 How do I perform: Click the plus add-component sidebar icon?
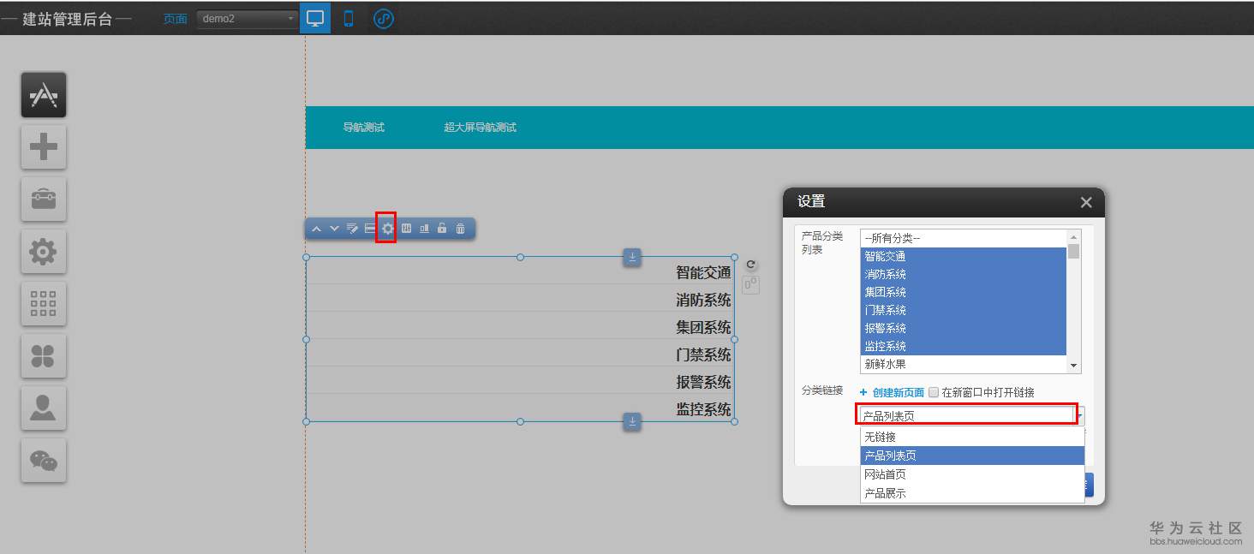[x=44, y=147]
